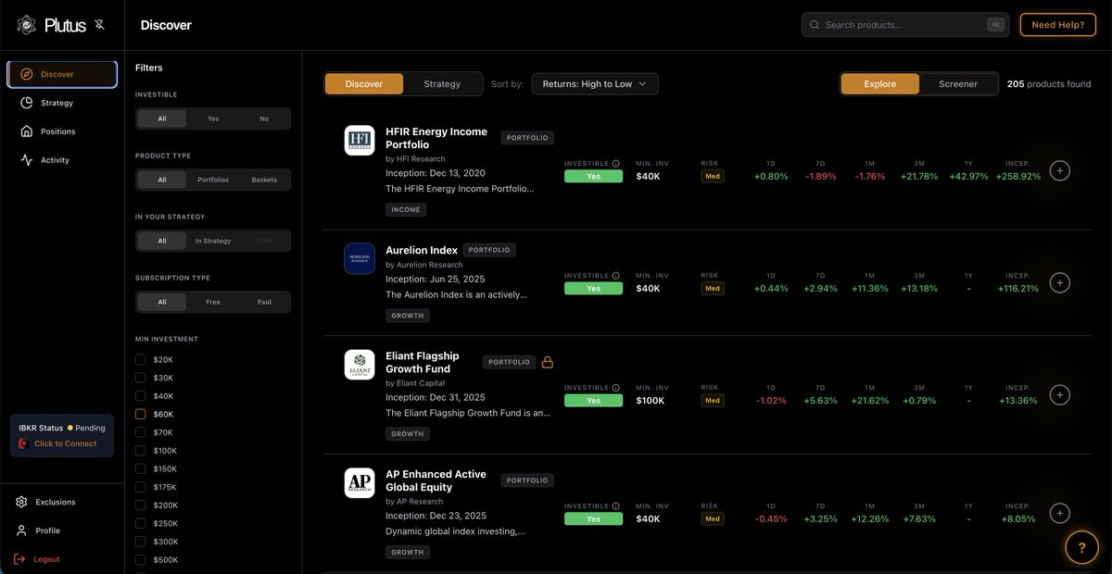The width and height of the screenshot is (1112, 574).
Task: Add AP Enhanced Active Global Equity plus
Action: pos(1060,513)
